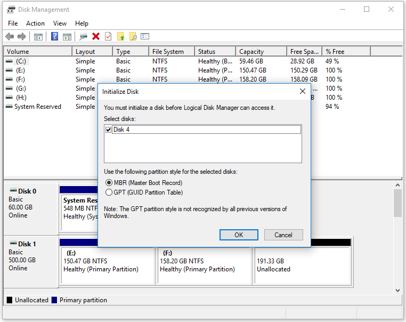406x322 pixels.
Task: Click the disk pane scrollbar down arrow
Action: click(397, 291)
